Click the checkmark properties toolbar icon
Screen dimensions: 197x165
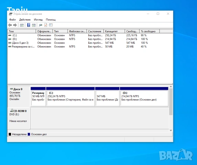[x=46, y=25]
